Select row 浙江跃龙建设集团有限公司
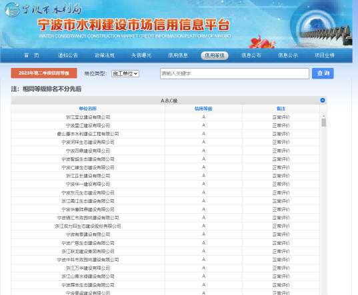Image resolution: width=358 pixels, height=295 pixels. (x=165, y=251)
